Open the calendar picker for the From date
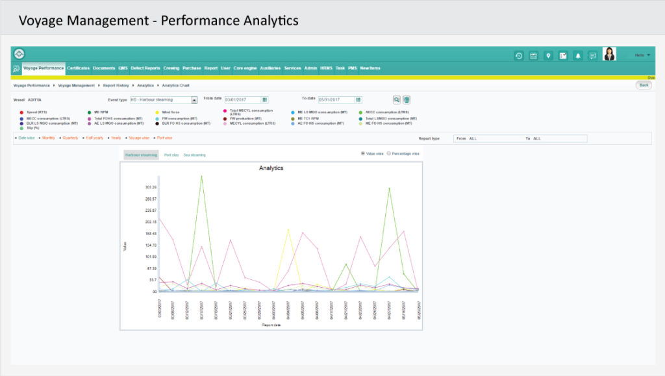The width and height of the screenshot is (665, 376). tap(264, 99)
